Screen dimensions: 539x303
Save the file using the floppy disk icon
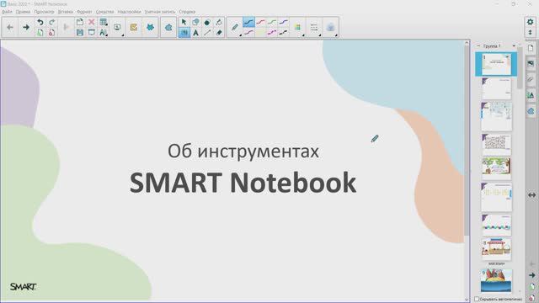click(x=80, y=33)
